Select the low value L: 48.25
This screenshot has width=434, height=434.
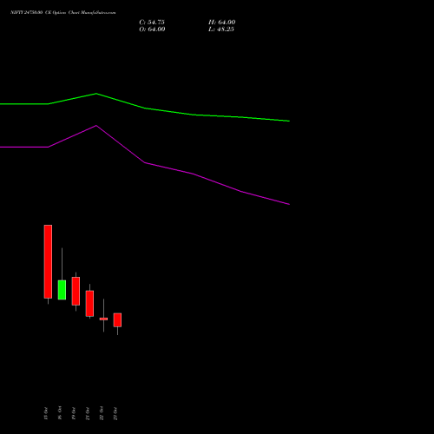[x=221, y=30]
